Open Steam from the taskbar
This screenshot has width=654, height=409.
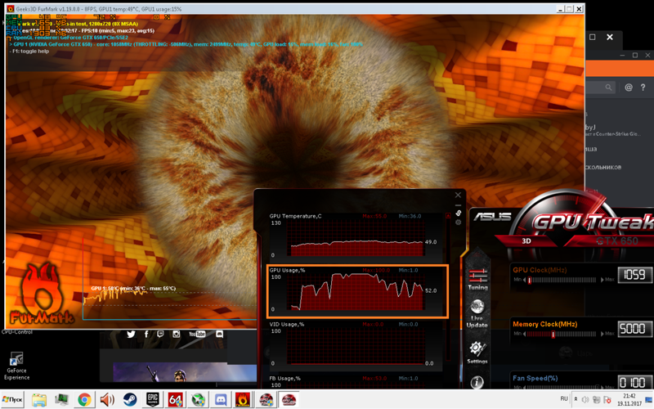point(130,400)
